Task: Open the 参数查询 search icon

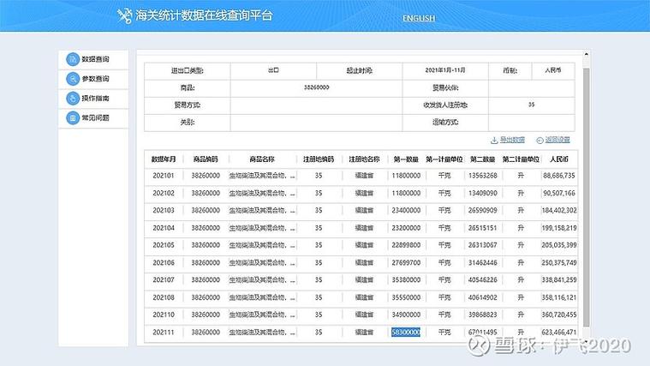Action: click(73, 79)
